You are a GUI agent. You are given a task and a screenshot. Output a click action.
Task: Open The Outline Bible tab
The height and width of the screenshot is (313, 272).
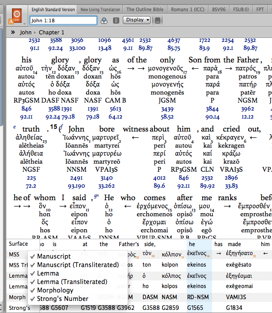click(145, 9)
